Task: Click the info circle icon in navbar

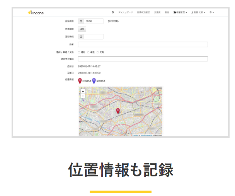Action: pos(113,12)
